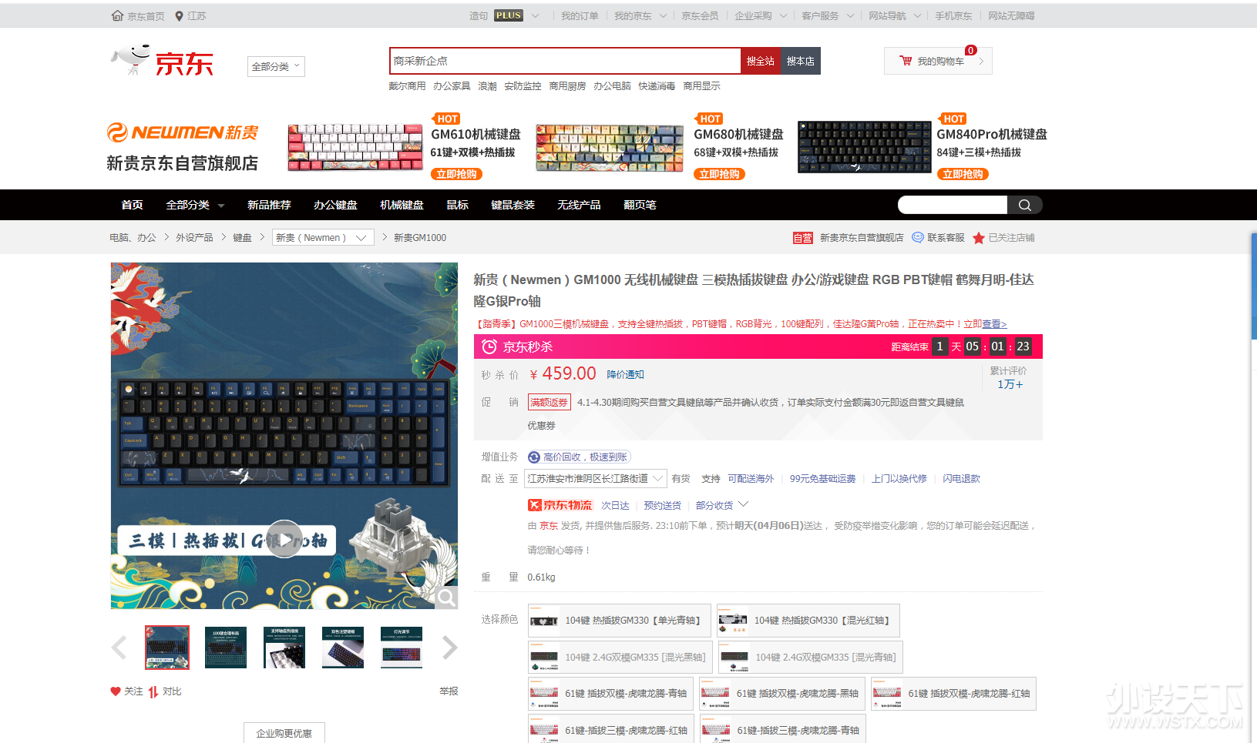The height and width of the screenshot is (743, 1257).
Task: Select option 104键 2.4G双模GM335 [混光青轴]
Action: 810,658
